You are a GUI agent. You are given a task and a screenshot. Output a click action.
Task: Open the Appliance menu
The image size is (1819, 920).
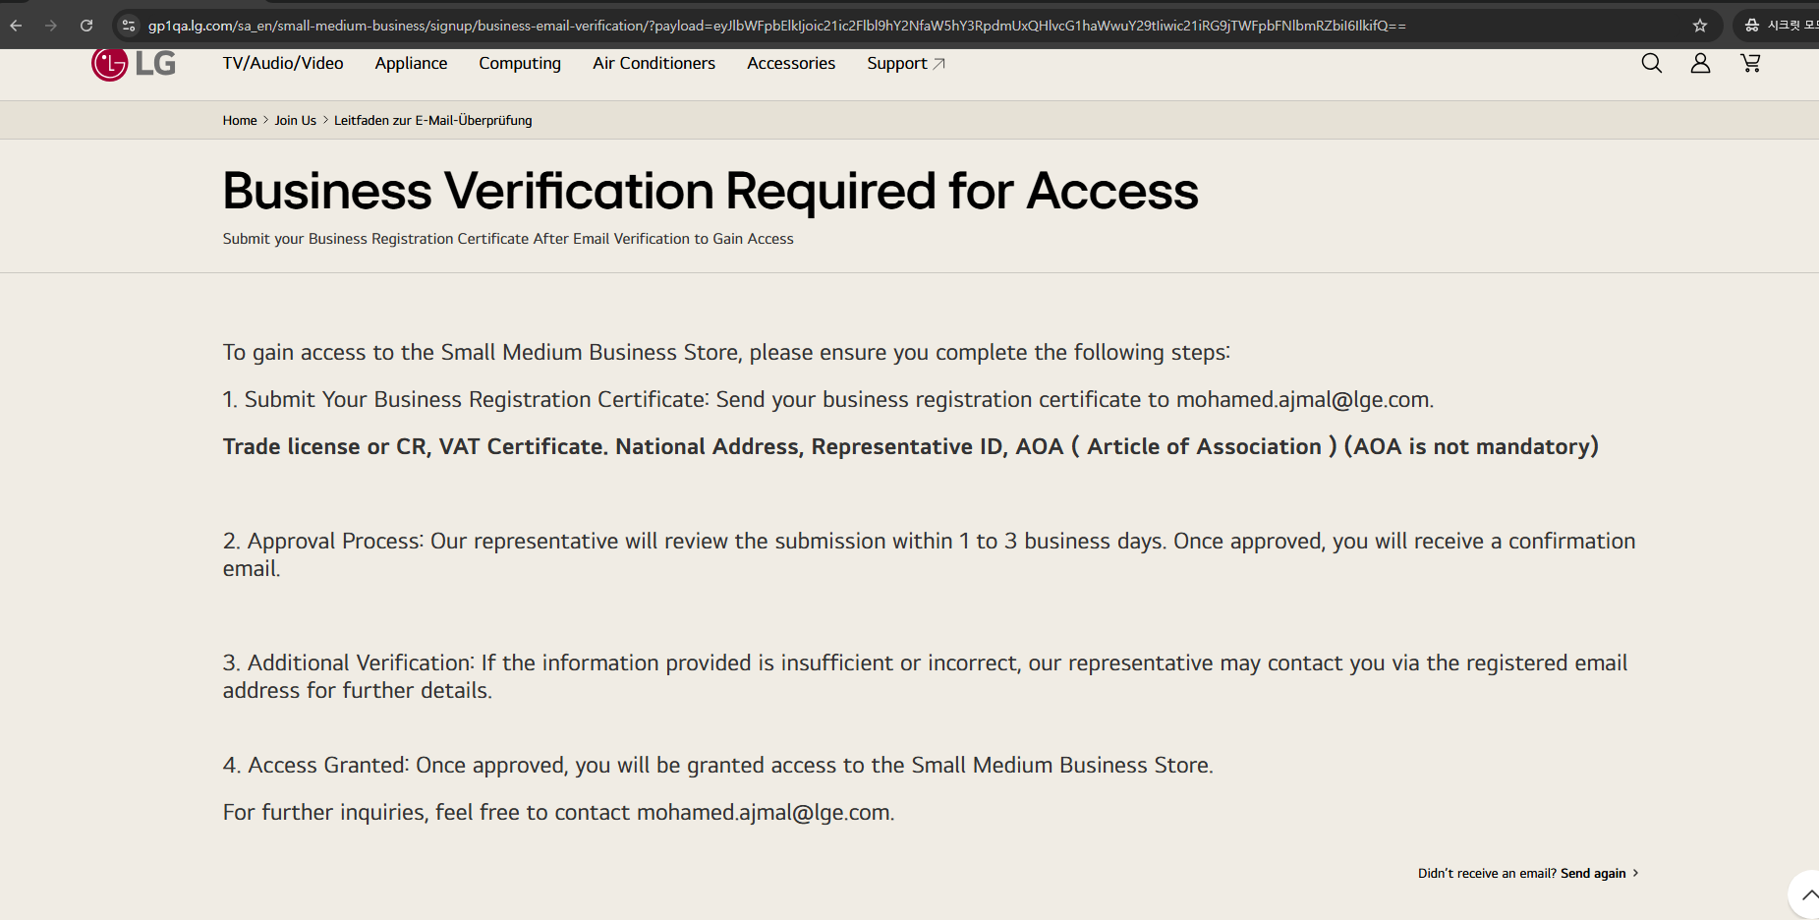[411, 64]
